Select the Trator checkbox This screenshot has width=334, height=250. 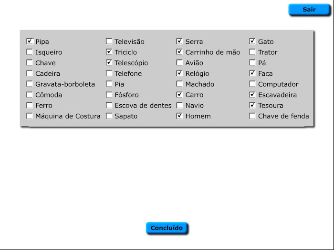tap(252, 52)
